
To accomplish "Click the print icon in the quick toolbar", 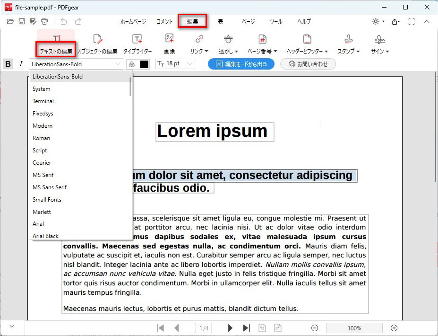I will click(44, 21).
